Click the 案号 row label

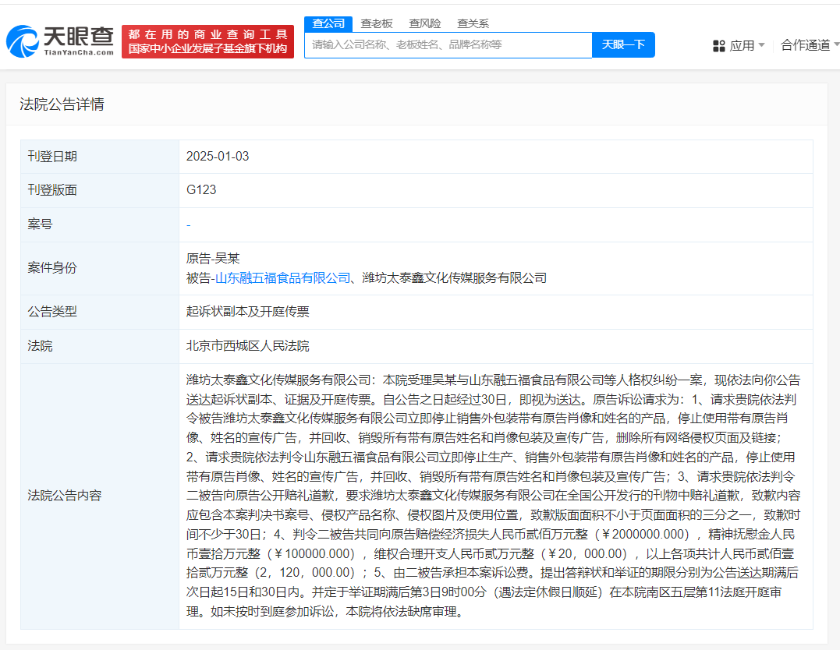point(41,224)
